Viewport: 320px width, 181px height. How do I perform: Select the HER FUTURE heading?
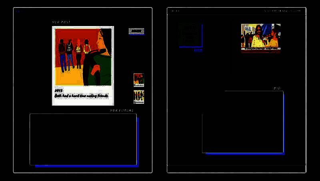point(122,110)
